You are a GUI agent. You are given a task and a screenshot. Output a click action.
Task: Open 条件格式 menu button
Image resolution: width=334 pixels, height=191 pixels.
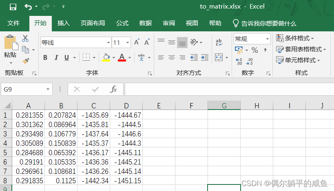[x=295, y=38]
